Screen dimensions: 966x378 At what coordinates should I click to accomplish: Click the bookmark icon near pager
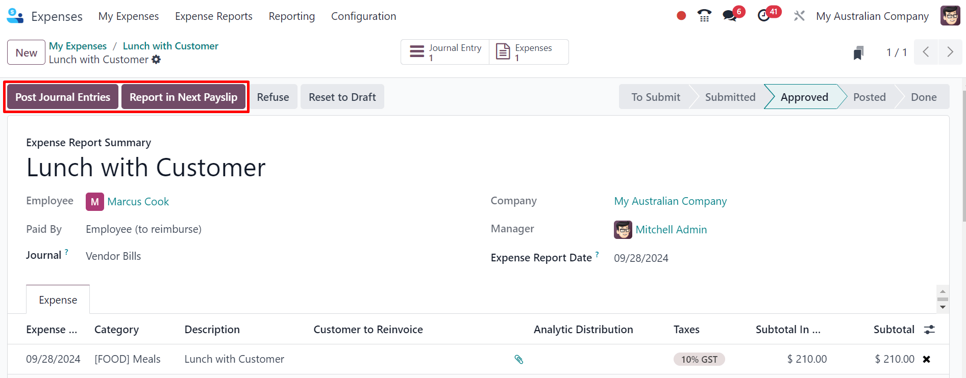tap(858, 52)
